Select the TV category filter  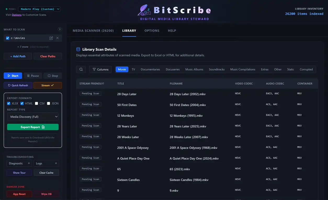[133, 69]
